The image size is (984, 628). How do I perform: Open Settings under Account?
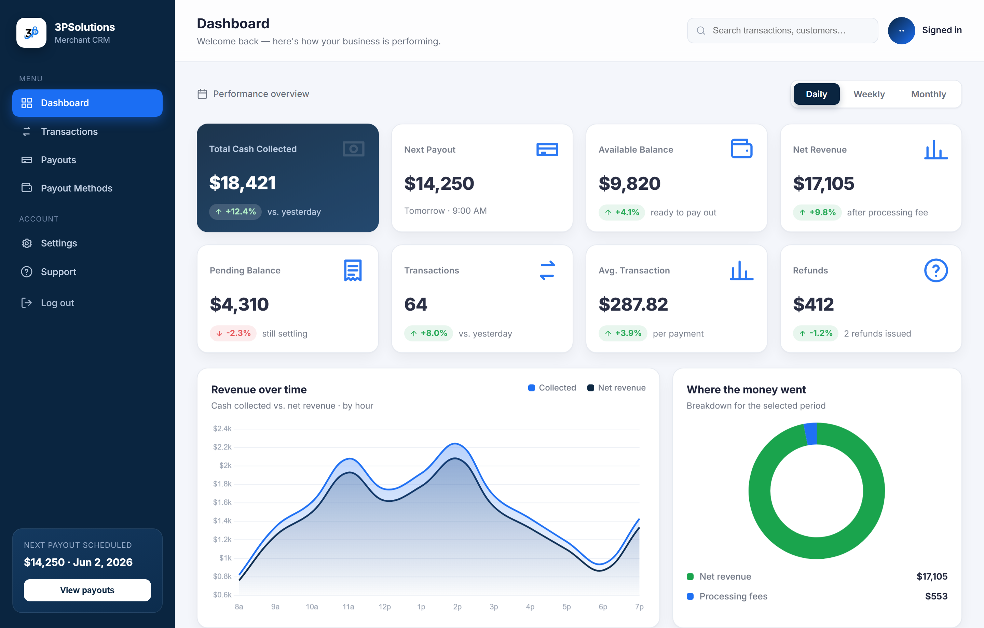point(87,243)
